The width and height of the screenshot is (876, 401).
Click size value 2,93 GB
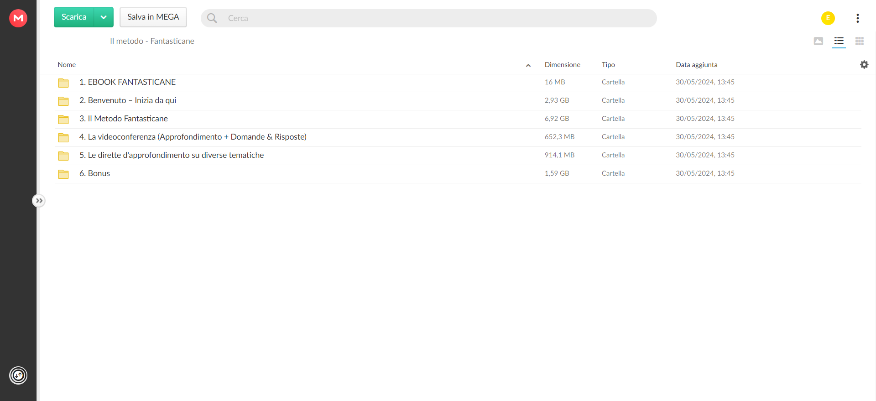[557, 100]
